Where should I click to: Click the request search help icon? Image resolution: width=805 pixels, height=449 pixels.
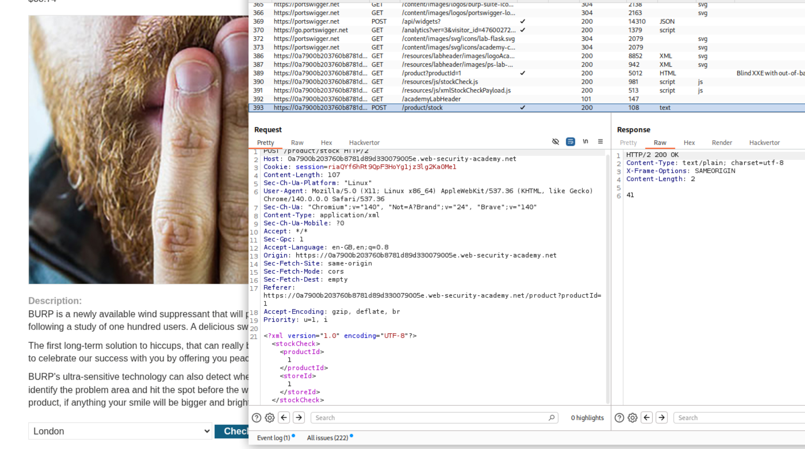tap(257, 418)
